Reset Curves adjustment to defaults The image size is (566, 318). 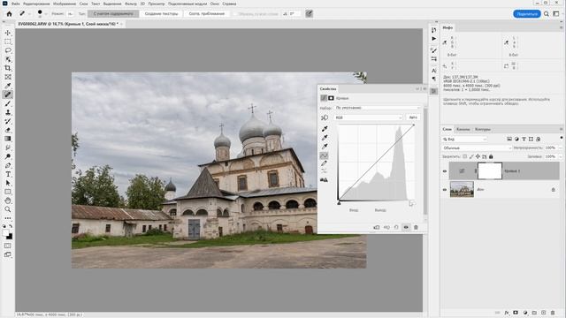tap(396, 228)
